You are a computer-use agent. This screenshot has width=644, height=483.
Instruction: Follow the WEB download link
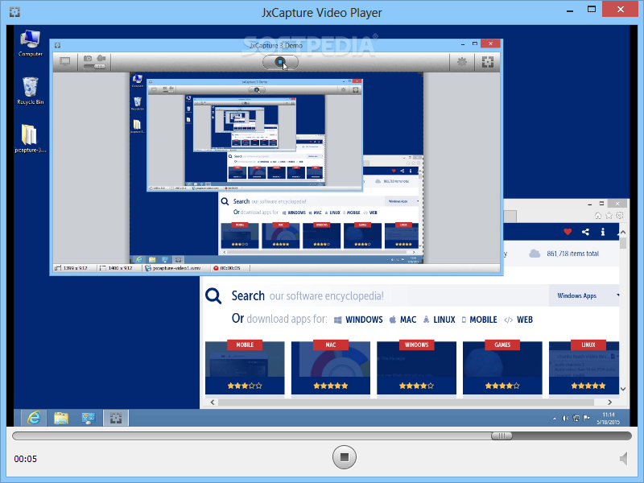pyautogui.click(x=518, y=320)
